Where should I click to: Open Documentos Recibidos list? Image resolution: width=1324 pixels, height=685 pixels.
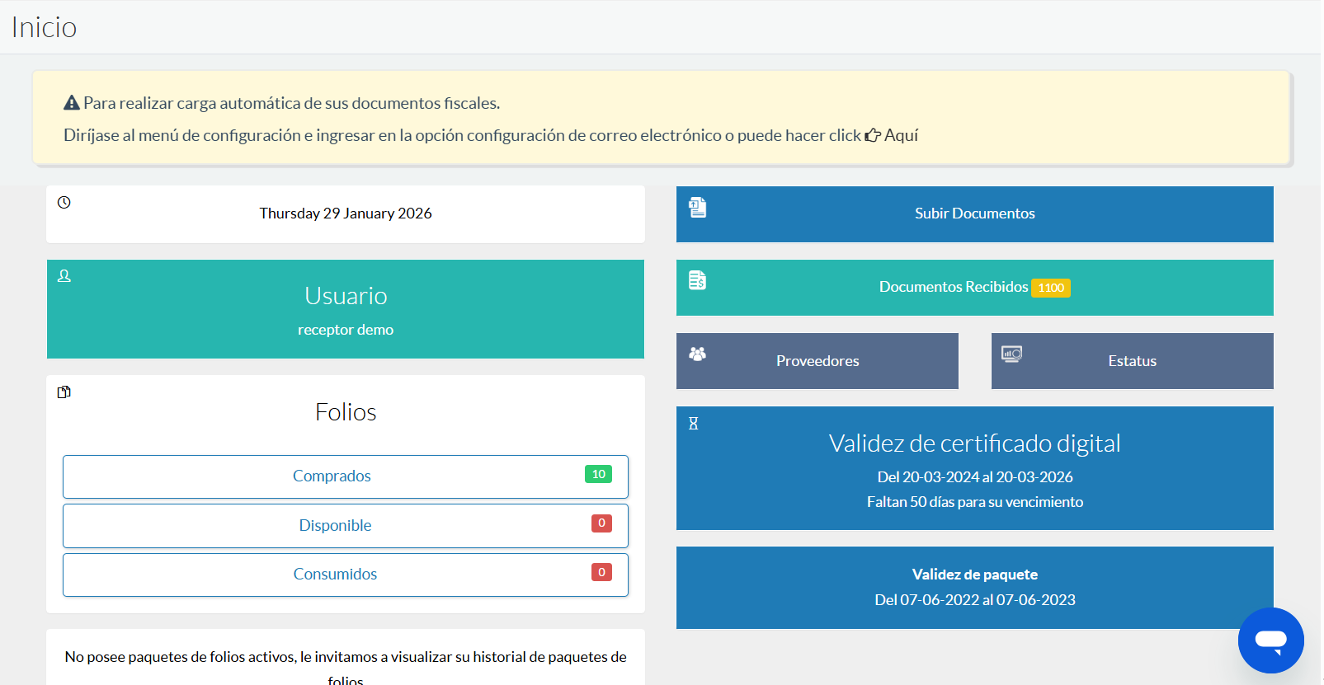pyautogui.click(x=953, y=287)
